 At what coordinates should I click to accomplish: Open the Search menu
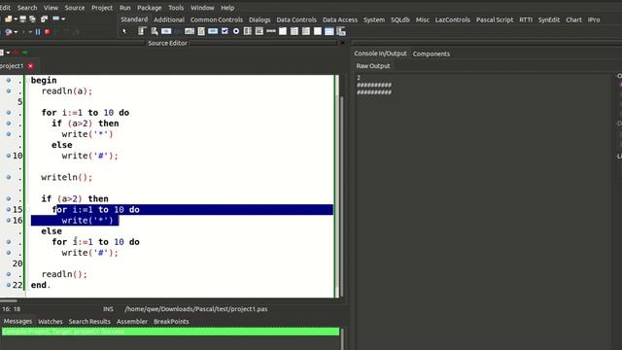(x=27, y=8)
